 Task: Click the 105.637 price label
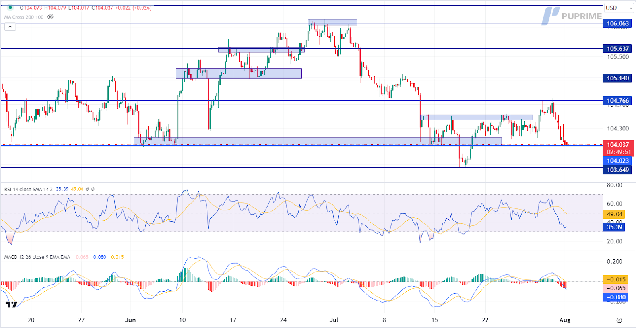(x=618, y=49)
